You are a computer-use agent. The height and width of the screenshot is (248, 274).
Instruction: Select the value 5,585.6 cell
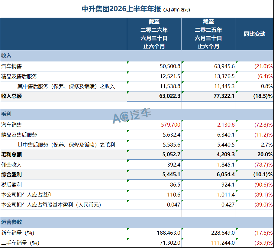click(x=154, y=145)
